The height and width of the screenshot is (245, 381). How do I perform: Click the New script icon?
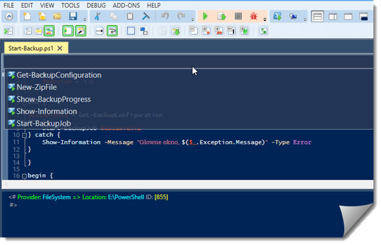tap(28, 17)
